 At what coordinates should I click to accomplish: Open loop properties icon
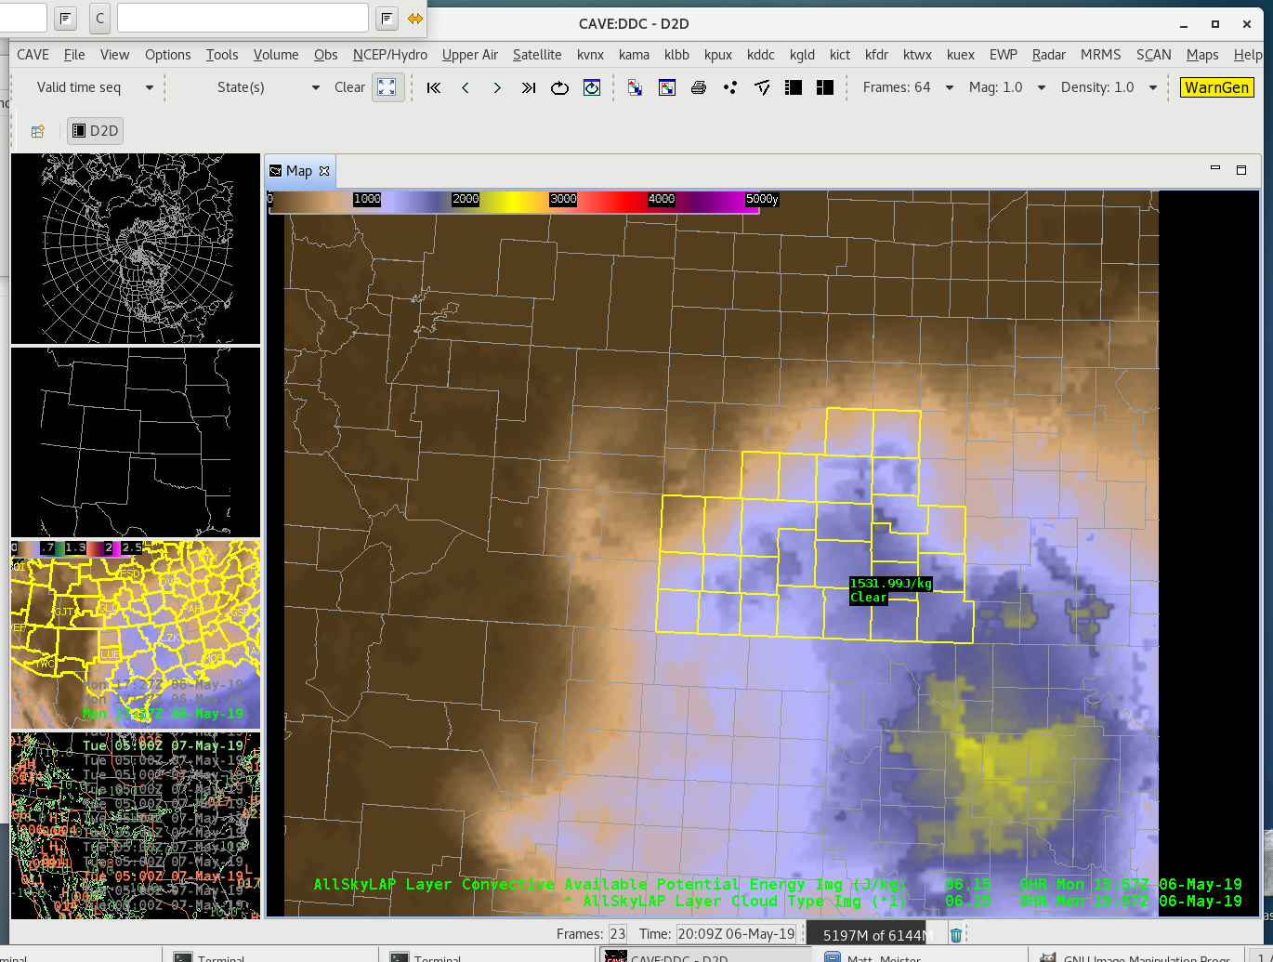[592, 87]
